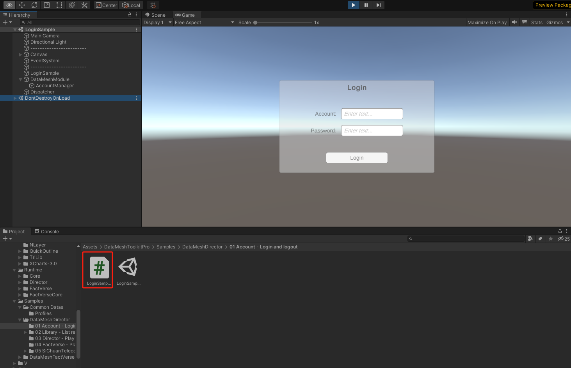Image resolution: width=571 pixels, height=368 pixels.
Task: Toggle Center pivot mode
Action: [x=106, y=5]
